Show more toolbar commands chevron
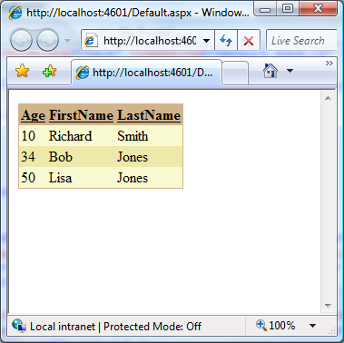The image size is (344, 343). point(329,63)
